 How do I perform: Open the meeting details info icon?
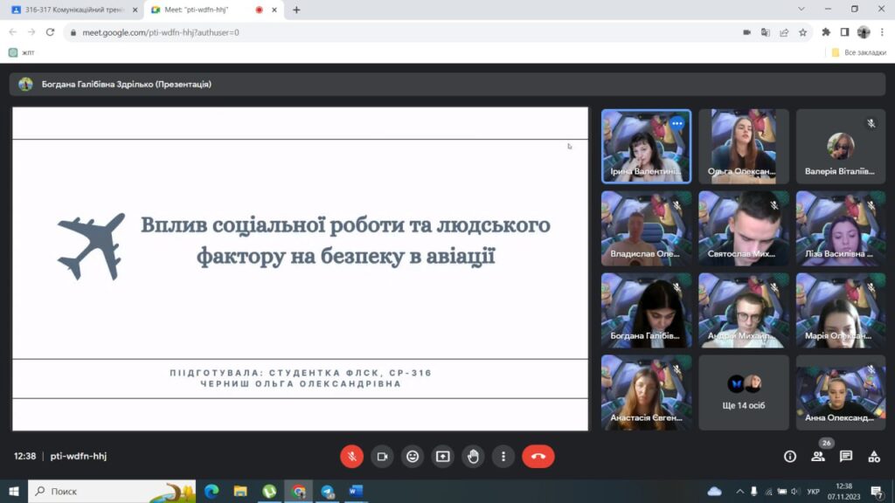[x=790, y=456]
